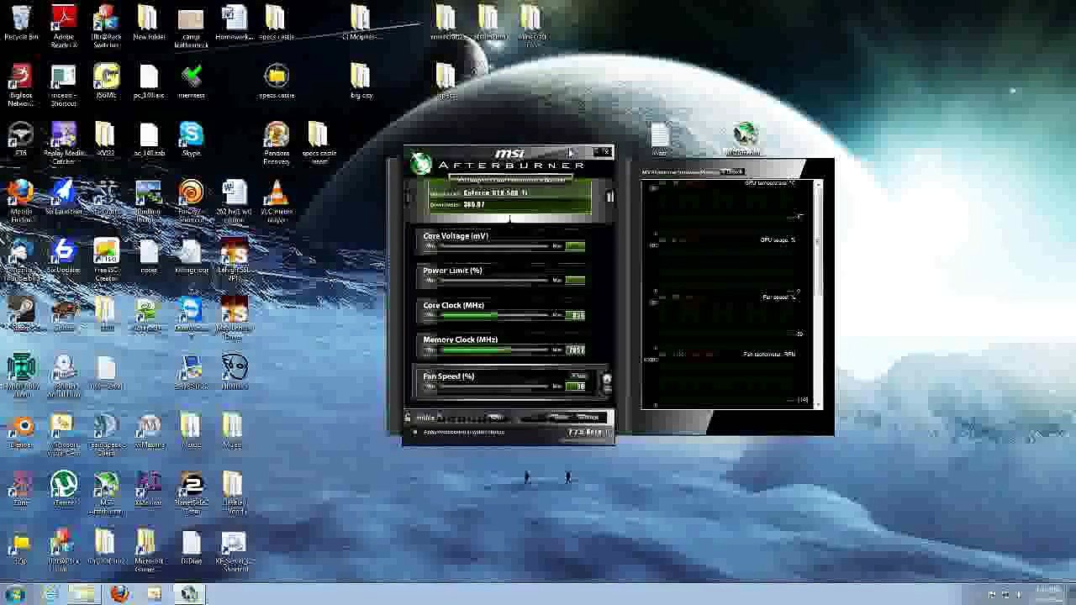Open the JSGME desktop shortcut
The image size is (1076, 605).
[106, 82]
